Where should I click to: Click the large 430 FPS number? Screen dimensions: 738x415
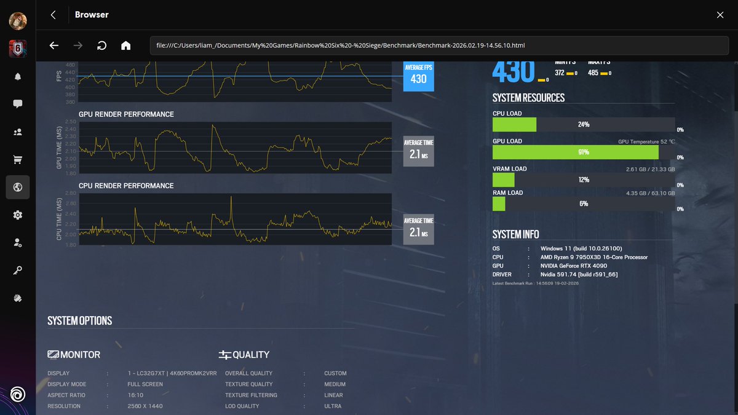[x=514, y=73]
